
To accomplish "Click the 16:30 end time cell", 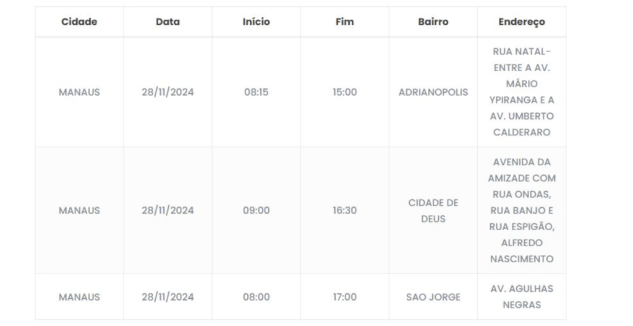I will click(344, 210).
